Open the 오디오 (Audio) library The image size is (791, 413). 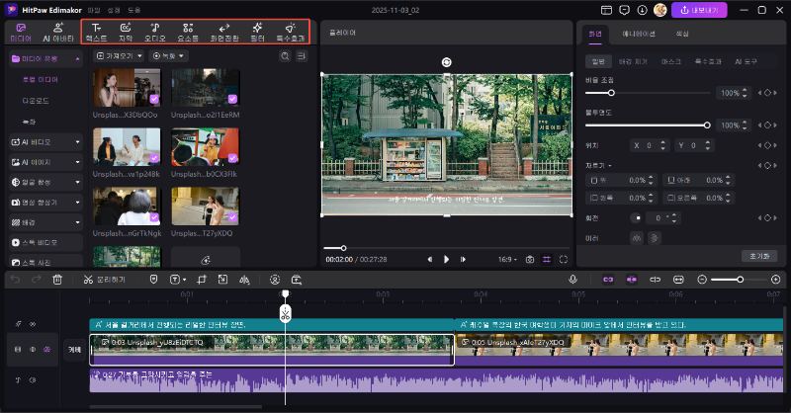point(155,32)
